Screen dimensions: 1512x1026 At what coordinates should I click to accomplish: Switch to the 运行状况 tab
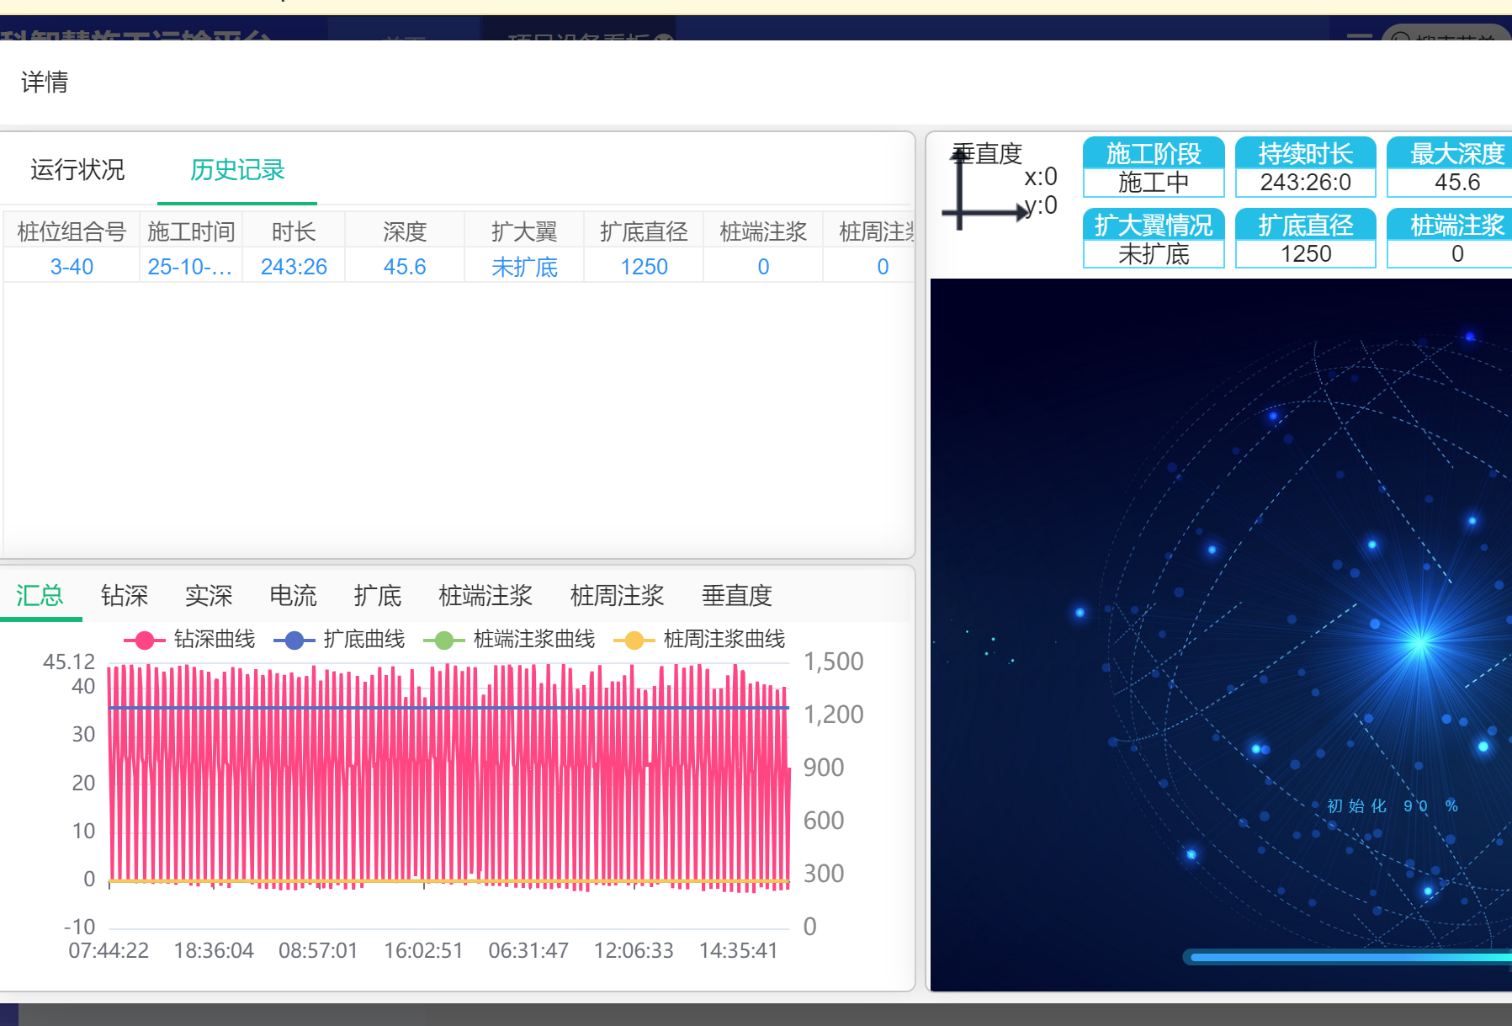[77, 170]
